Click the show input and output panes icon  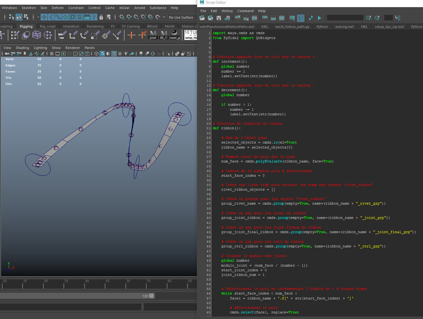click(281, 18)
